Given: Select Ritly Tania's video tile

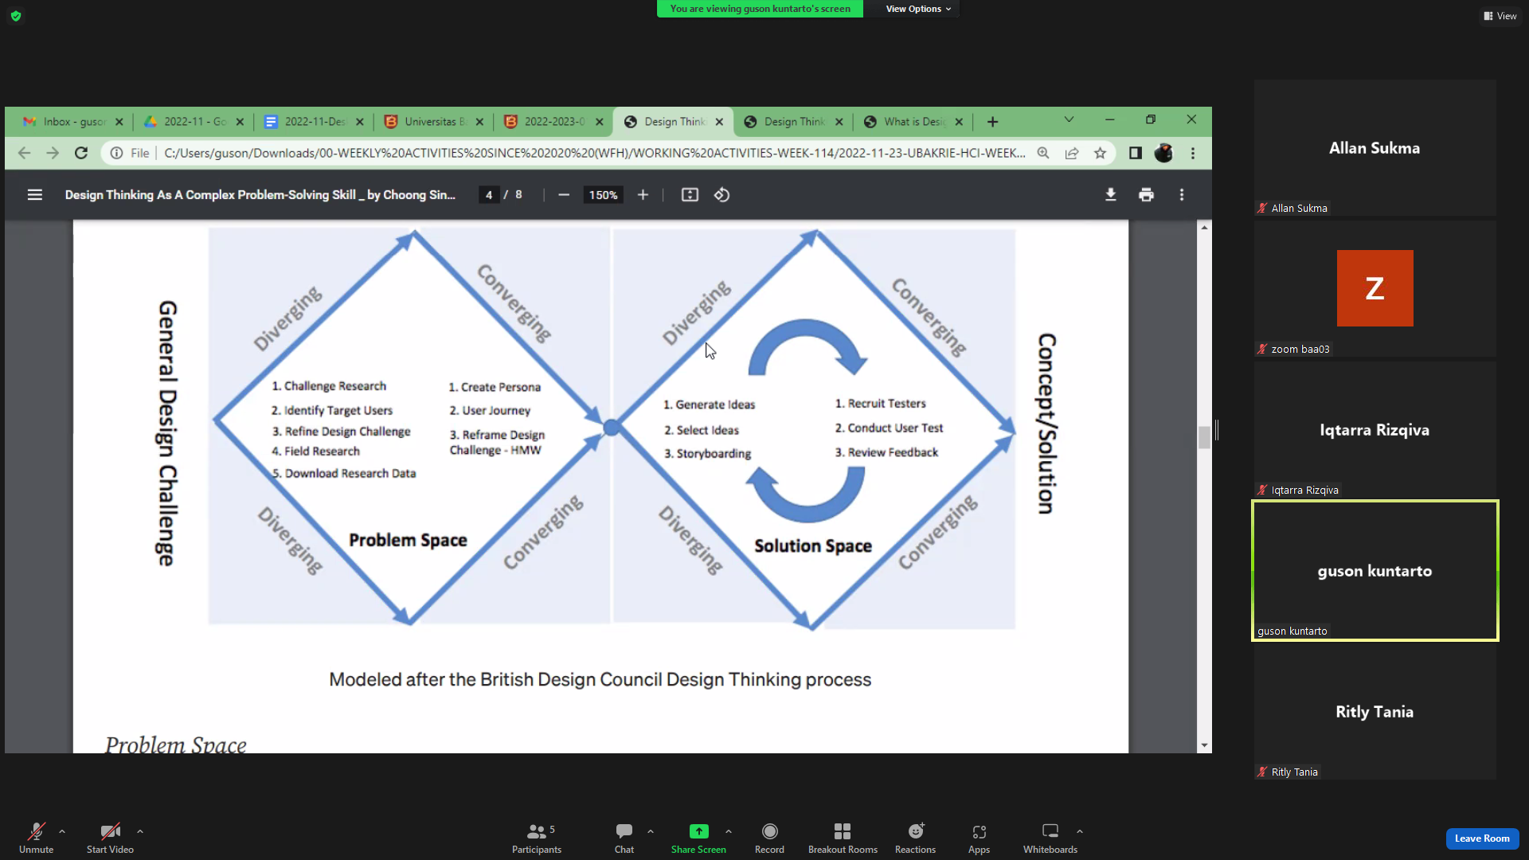Looking at the screenshot, I should pos(1375,712).
